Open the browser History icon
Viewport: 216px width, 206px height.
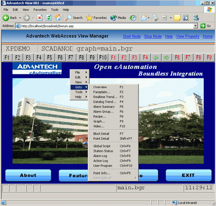click(133, 18)
